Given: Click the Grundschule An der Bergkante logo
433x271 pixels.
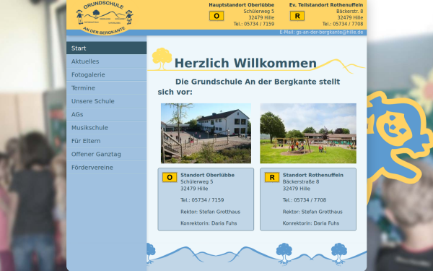Looking at the screenshot, I should (x=105, y=18).
